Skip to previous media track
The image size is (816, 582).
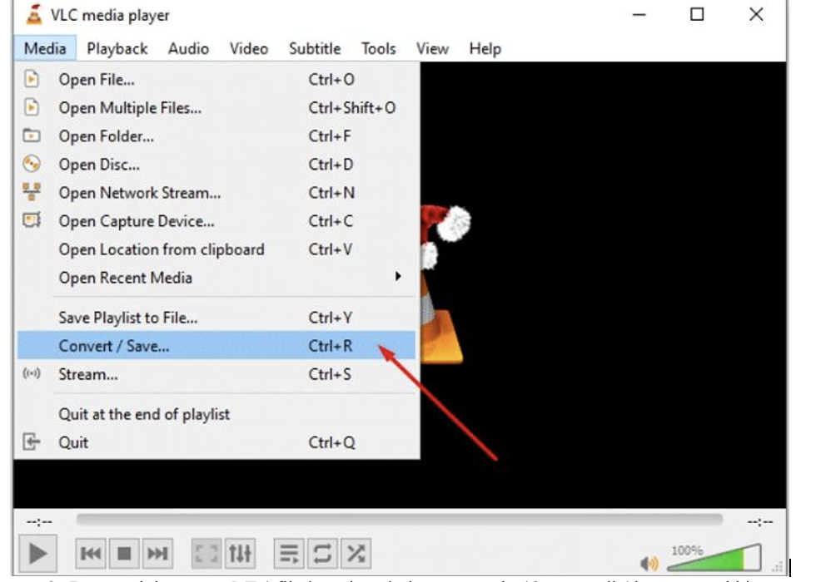tap(92, 553)
